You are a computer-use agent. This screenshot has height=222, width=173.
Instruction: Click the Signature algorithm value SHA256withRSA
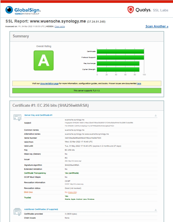(x=72, y=165)
